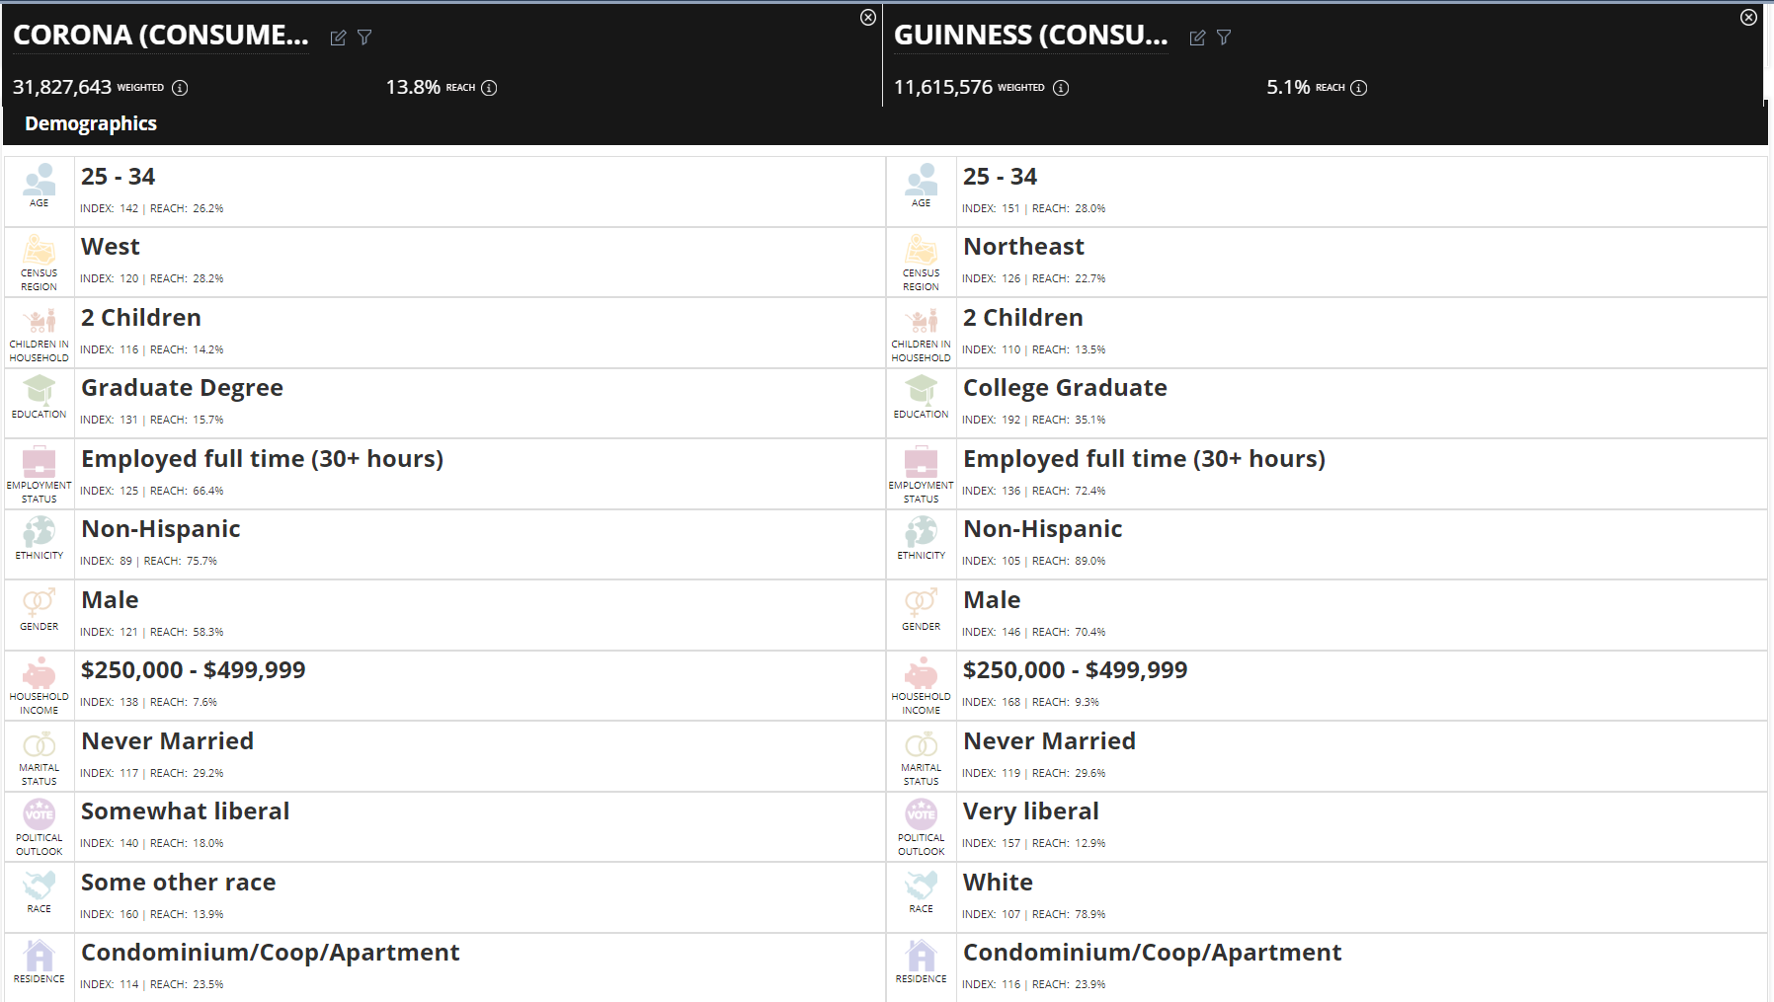Select Guinness's Very liberal political outlook
The image size is (1774, 1002).
coord(1327,827)
